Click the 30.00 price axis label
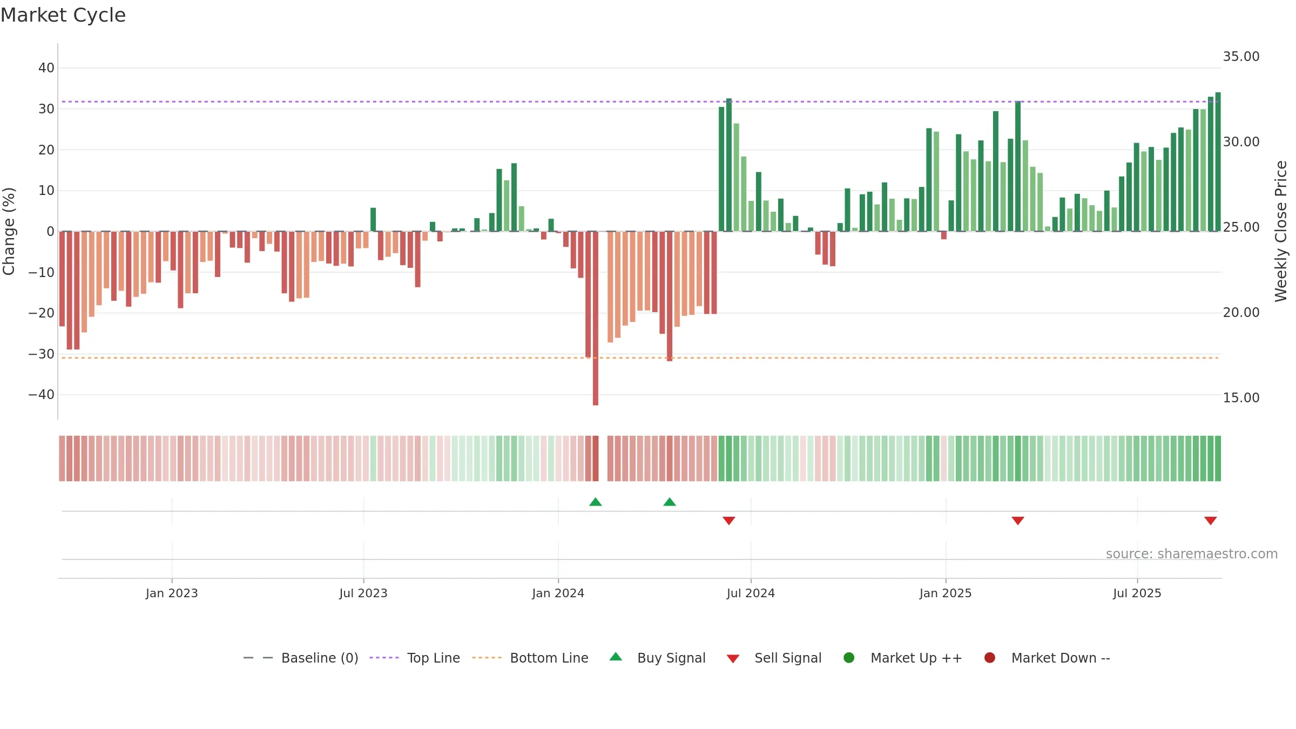Screen dimensions: 1296x729 1241,142
